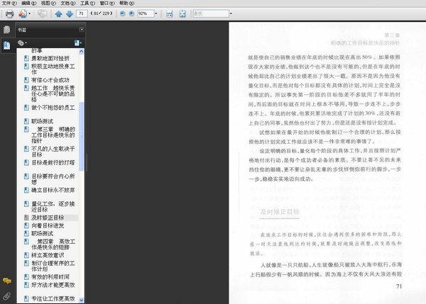Open the Bookmarks panel icon in sidebar
426x304 pixels.
pyautogui.click(x=7, y=45)
